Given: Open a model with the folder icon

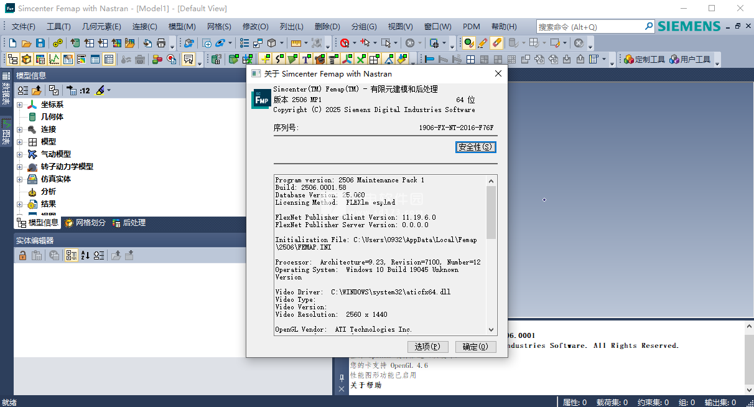Looking at the screenshot, I should click(x=26, y=43).
